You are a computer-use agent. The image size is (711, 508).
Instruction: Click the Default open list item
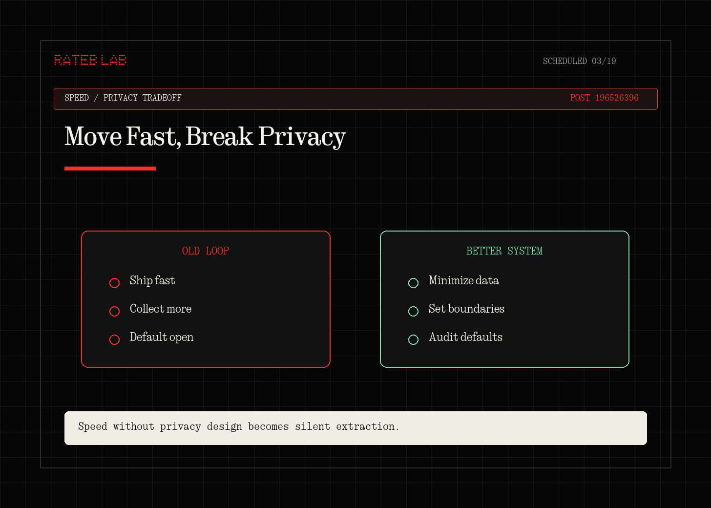(162, 337)
